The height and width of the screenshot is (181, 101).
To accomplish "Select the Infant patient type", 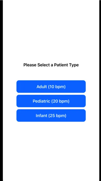I will coord(51,115).
